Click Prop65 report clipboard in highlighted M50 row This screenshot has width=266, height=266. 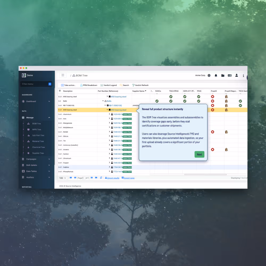(x=226, y=110)
